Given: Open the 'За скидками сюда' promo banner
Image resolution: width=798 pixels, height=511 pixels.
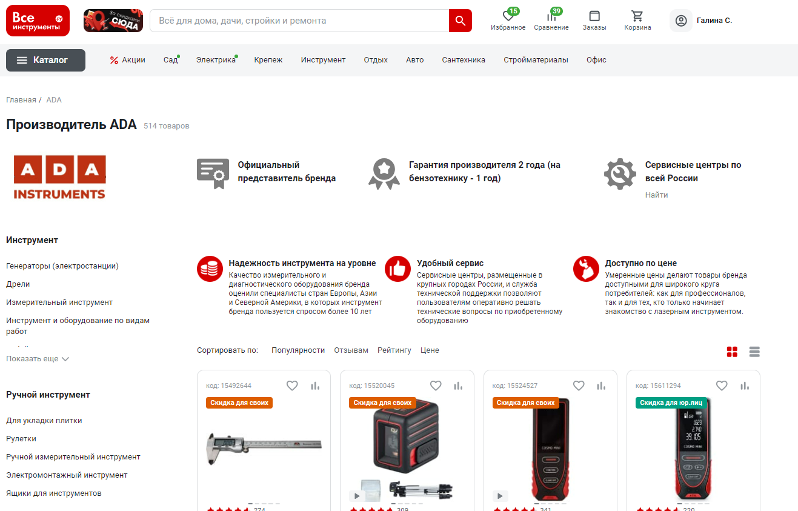Looking at the screenshot, I should tap(113, 21).
